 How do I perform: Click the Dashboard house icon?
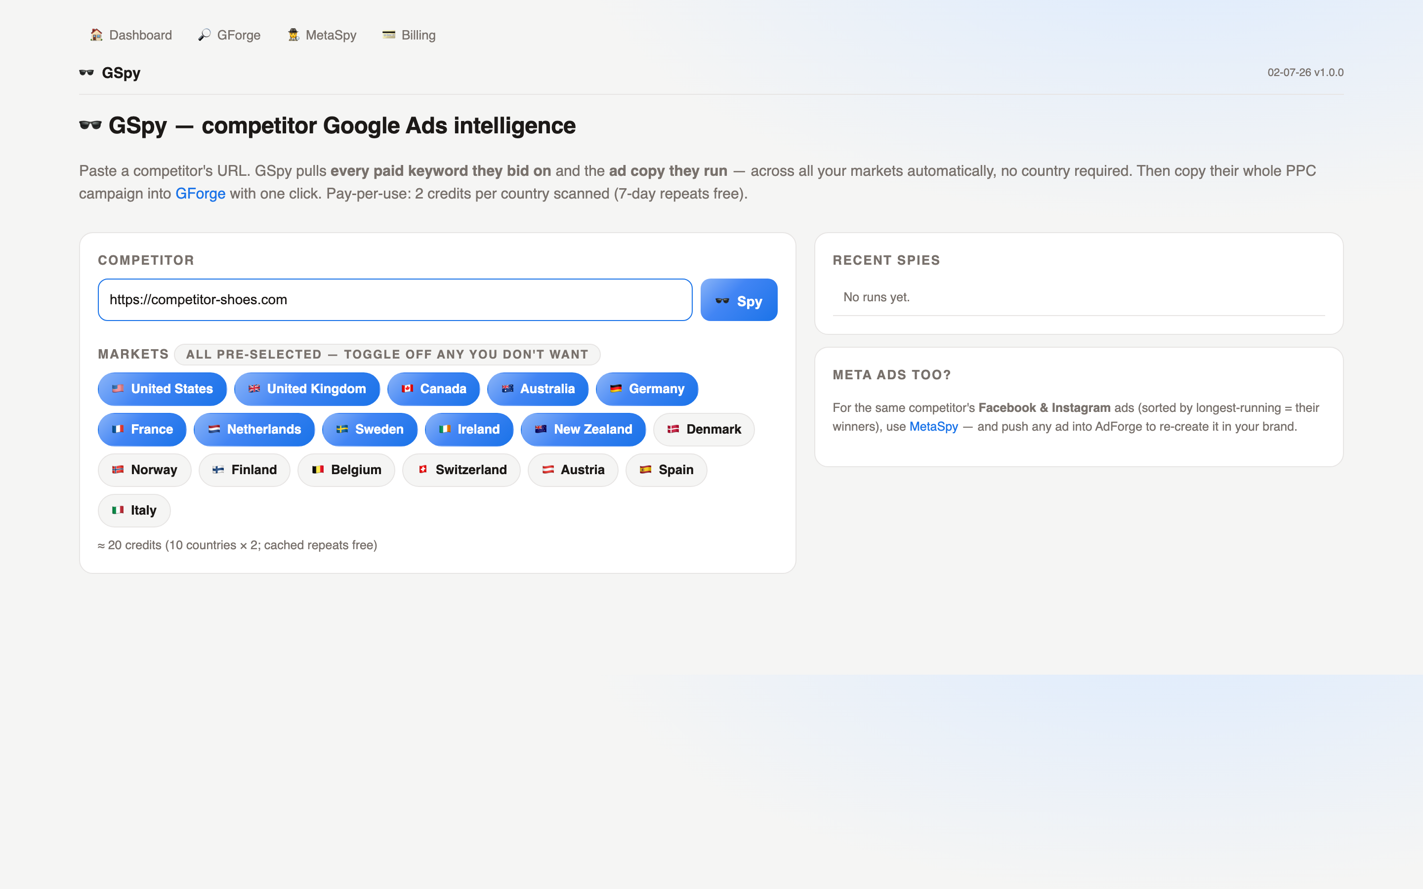coord(96,35)
